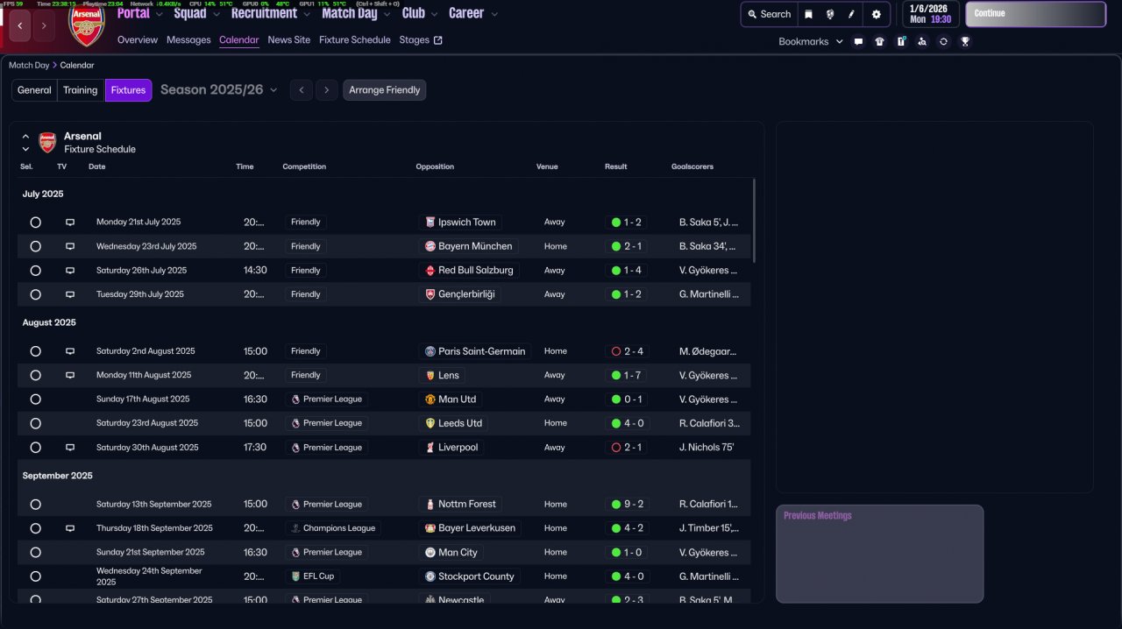Click the tactics board shortcut icon
The image size is (1122, 629).
(901, 41)
